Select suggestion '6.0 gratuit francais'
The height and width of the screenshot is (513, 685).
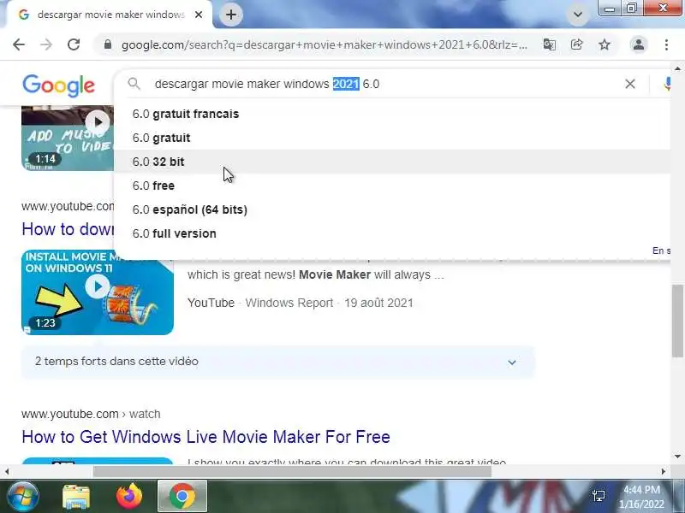(x=392, y=114)
